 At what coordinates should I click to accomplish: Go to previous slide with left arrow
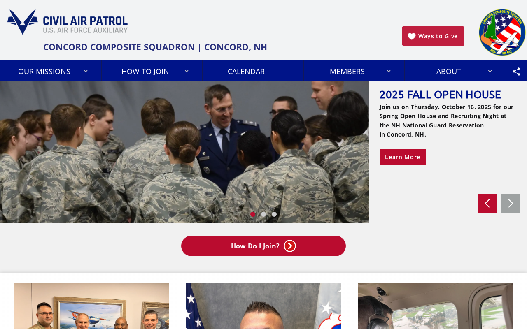(487, 204)
